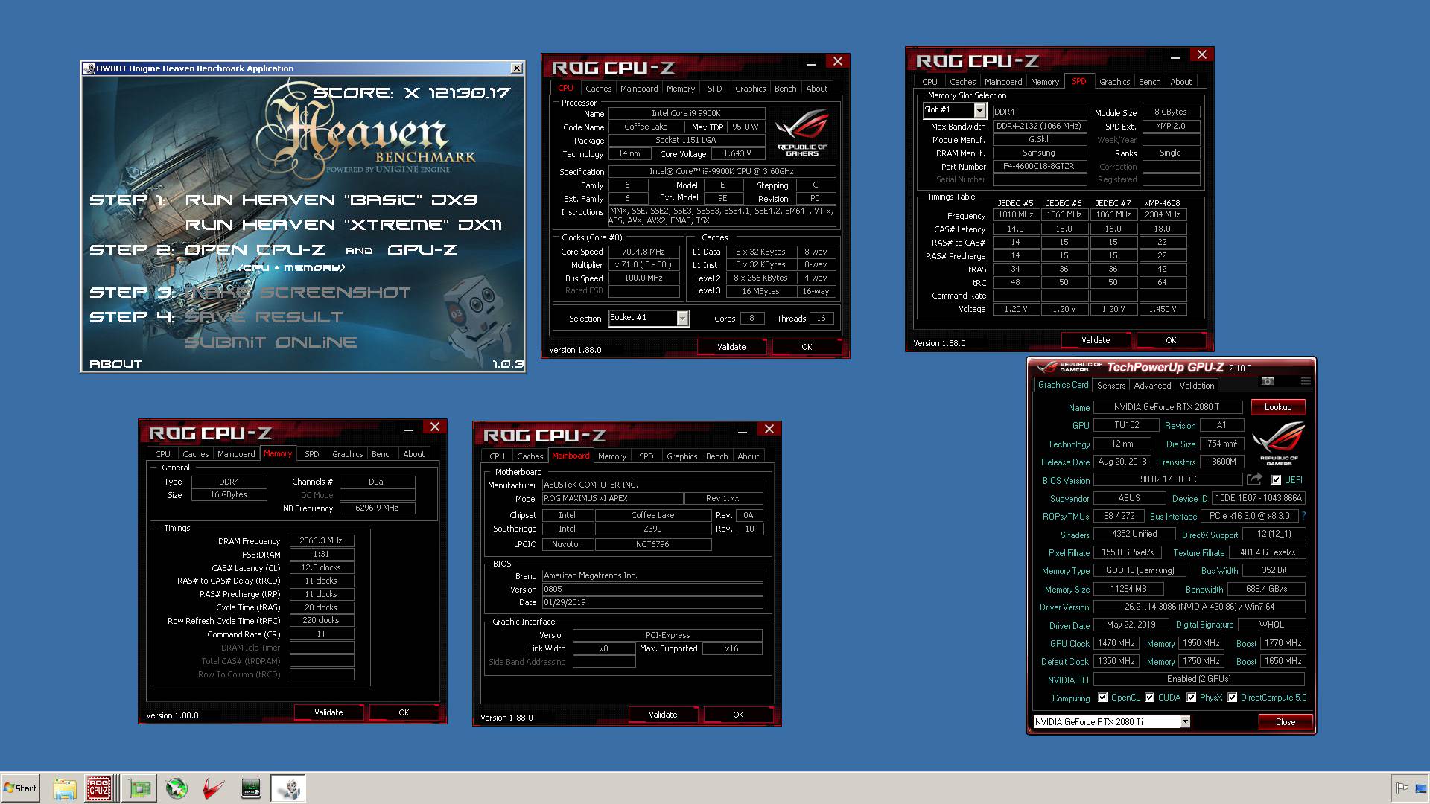Minimize the CPU-Z SPD window
The height and width of the screenshot is (804, 1430).
pos(1175,56)
